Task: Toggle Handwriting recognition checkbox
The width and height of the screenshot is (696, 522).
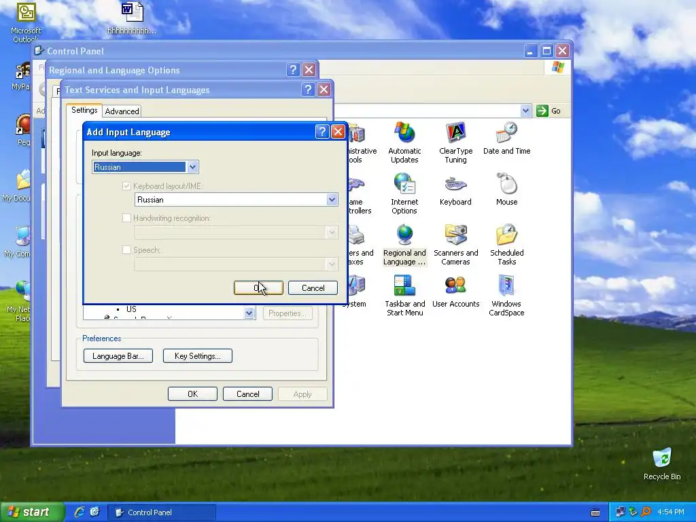Action: coord(126,218)
